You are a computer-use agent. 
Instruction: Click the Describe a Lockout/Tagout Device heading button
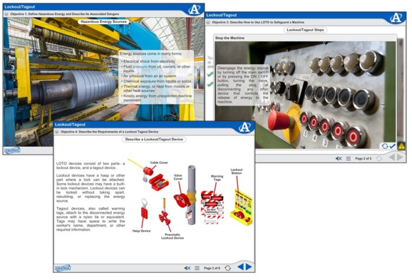pyautogui.click(x=154, y=140)
